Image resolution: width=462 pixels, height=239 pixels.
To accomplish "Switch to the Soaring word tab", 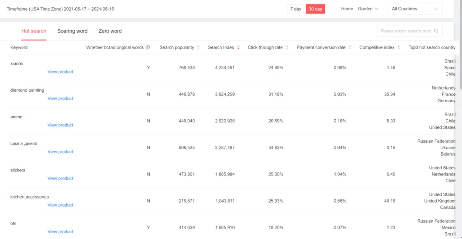I will click(72, 31).
